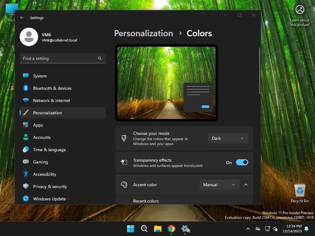Click the Apps icon in the sidebar
This screenshot has height=236, width=315.
point(26,125)
